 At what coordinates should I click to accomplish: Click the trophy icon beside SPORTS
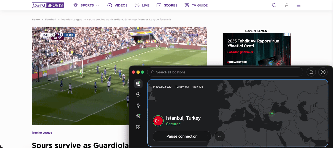(x=75, y=5)
